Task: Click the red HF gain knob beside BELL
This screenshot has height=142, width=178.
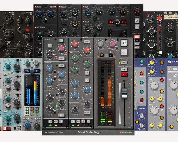Action: point(75,44)
